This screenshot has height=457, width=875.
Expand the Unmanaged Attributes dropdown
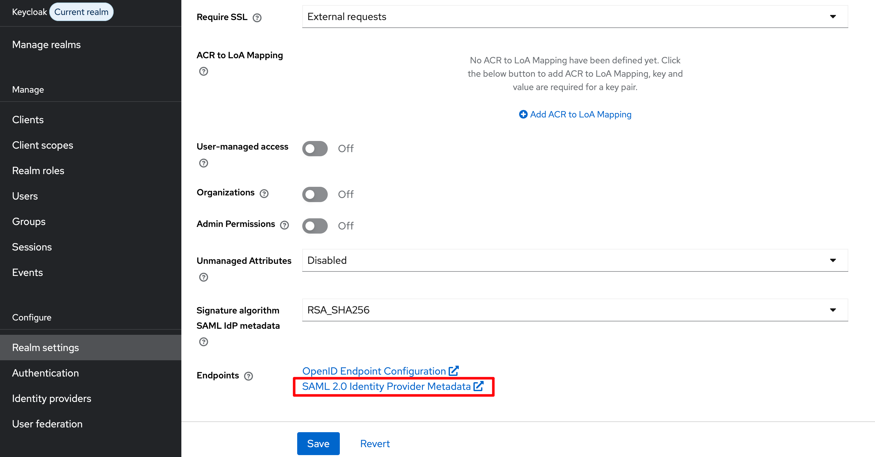click(575, 260)
